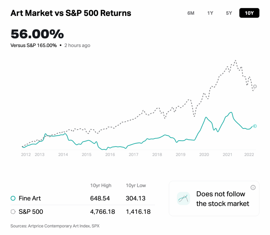Click the 10yr High column header
Screen dimensions: 270x235
101,185
